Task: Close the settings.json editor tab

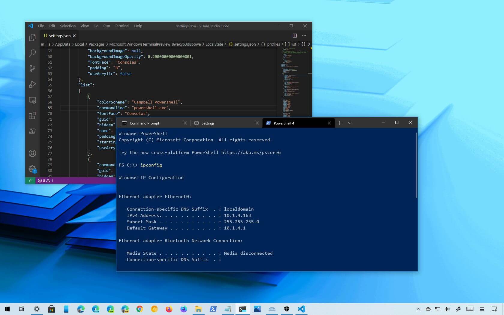Action: tap(74, 36)
